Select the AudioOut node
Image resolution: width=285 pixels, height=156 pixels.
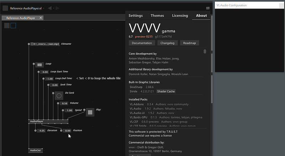tap(35, 150)
